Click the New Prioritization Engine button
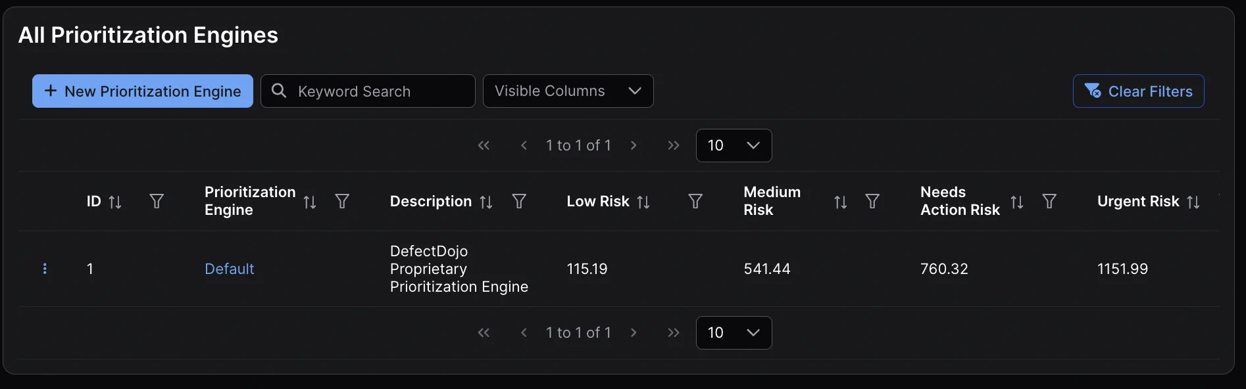The width and height of the screenshot is (1246, 389). pyautogui.click(x=143, y=91)
